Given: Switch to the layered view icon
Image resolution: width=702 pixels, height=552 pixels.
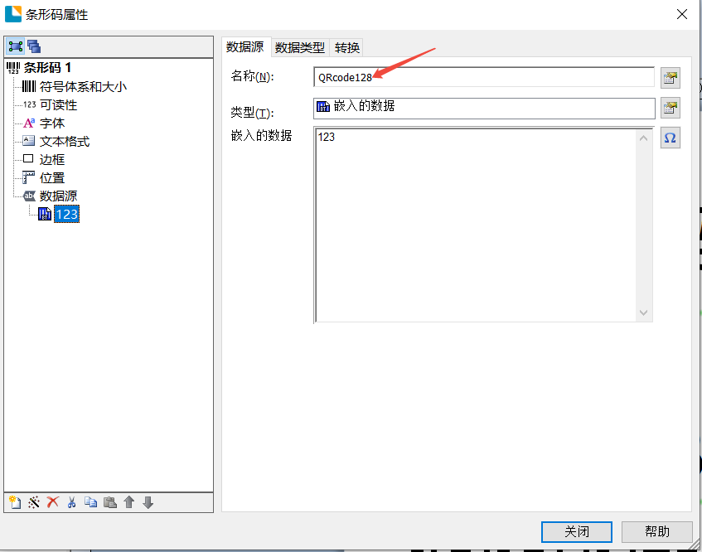Looking at the screenshot, I should [x=34, y=46].
